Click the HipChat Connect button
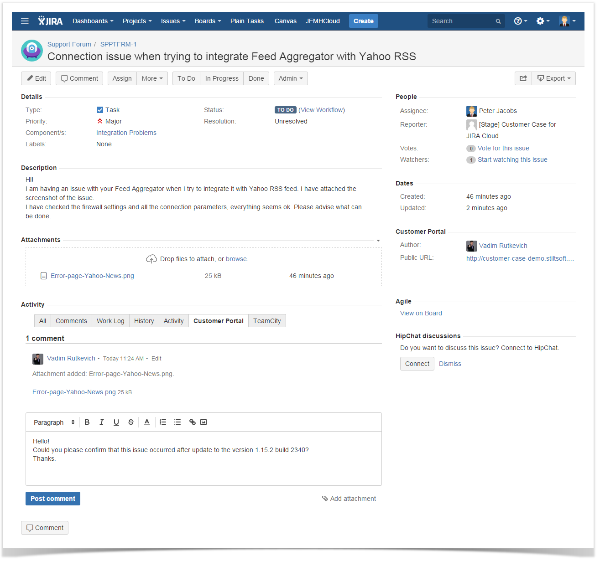 (417, 364)
